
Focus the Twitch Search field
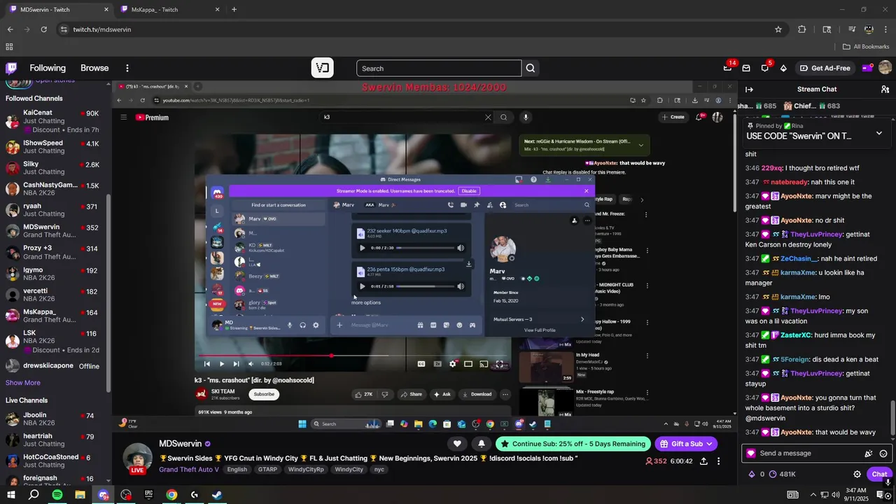pyautogui.click(x=439, y=69)
